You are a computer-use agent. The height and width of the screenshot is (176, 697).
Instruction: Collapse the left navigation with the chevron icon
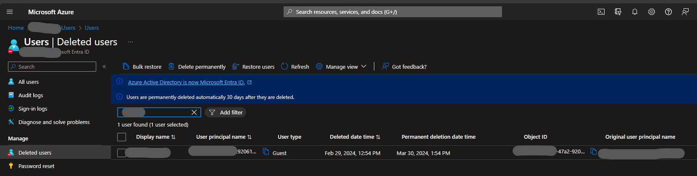pyautogui.click(x=104, y=67)
